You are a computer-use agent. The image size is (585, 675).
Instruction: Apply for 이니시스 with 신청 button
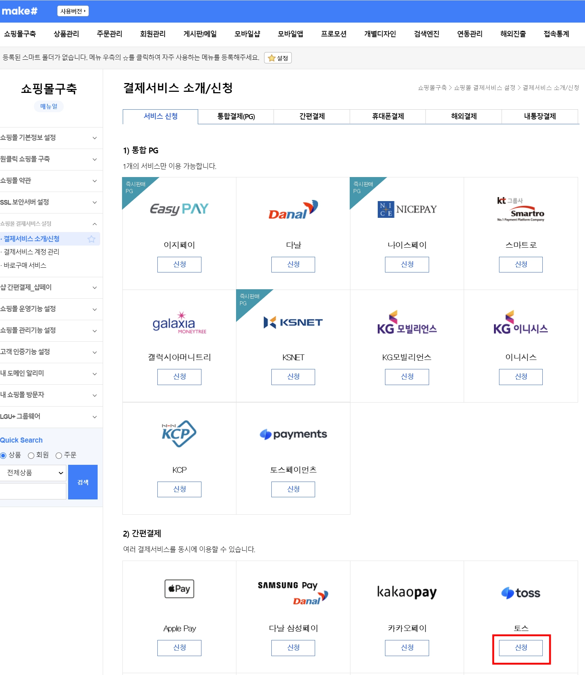point(521,377)
